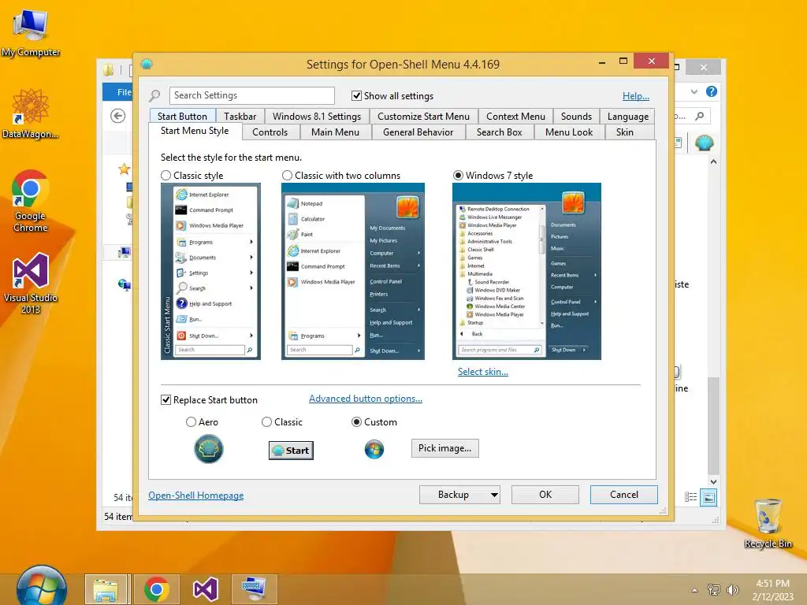Switch to the Main Menu tab

coord(335,132)
